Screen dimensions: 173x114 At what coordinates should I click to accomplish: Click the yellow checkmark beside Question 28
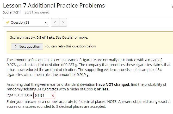[x=8, y=22]
